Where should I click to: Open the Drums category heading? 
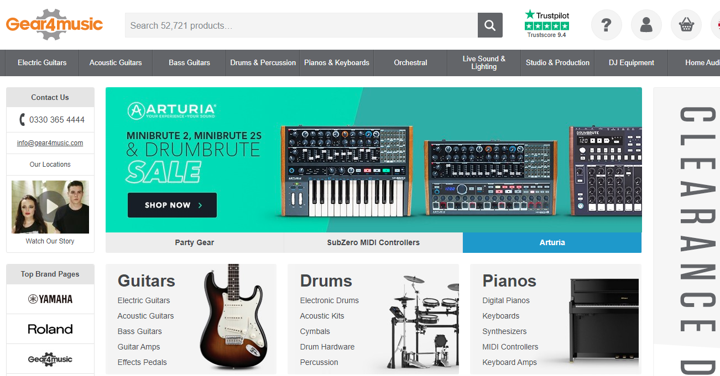coord(326,281)
